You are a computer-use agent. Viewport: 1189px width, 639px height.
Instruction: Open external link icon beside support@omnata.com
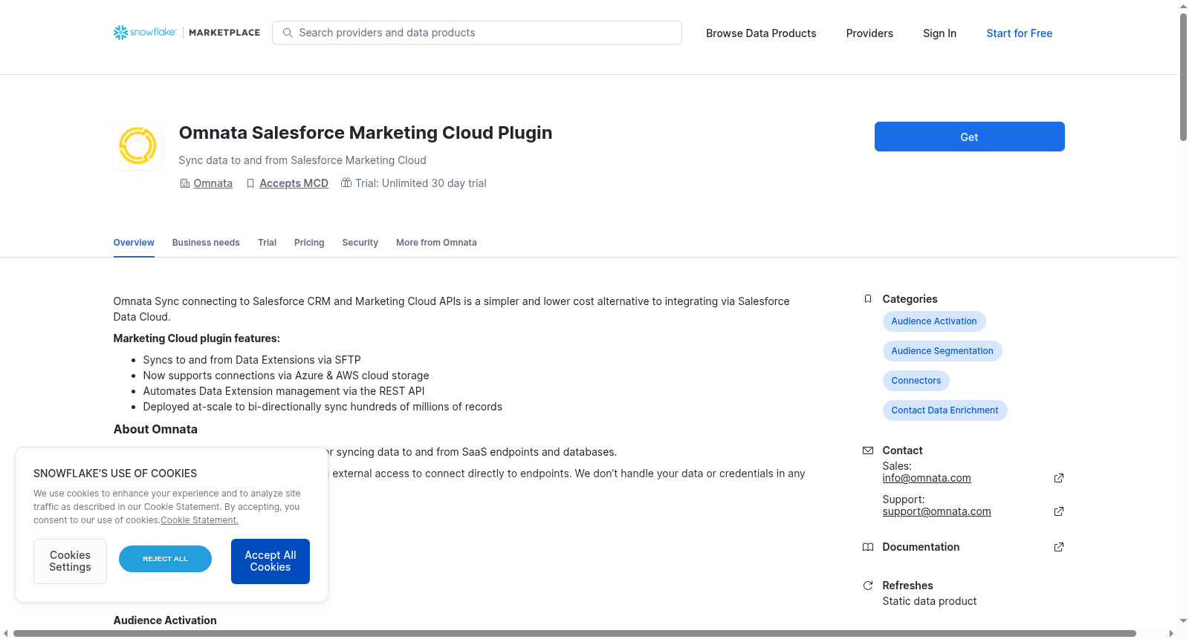(x=1059, y=511)
